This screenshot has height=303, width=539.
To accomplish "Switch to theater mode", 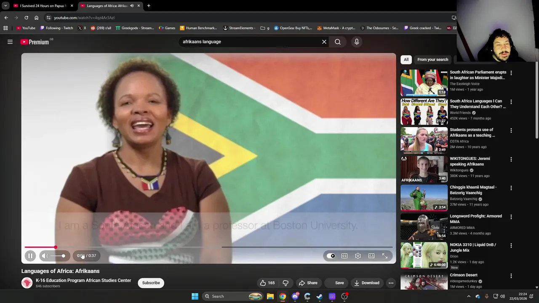I will coord(371,255).
